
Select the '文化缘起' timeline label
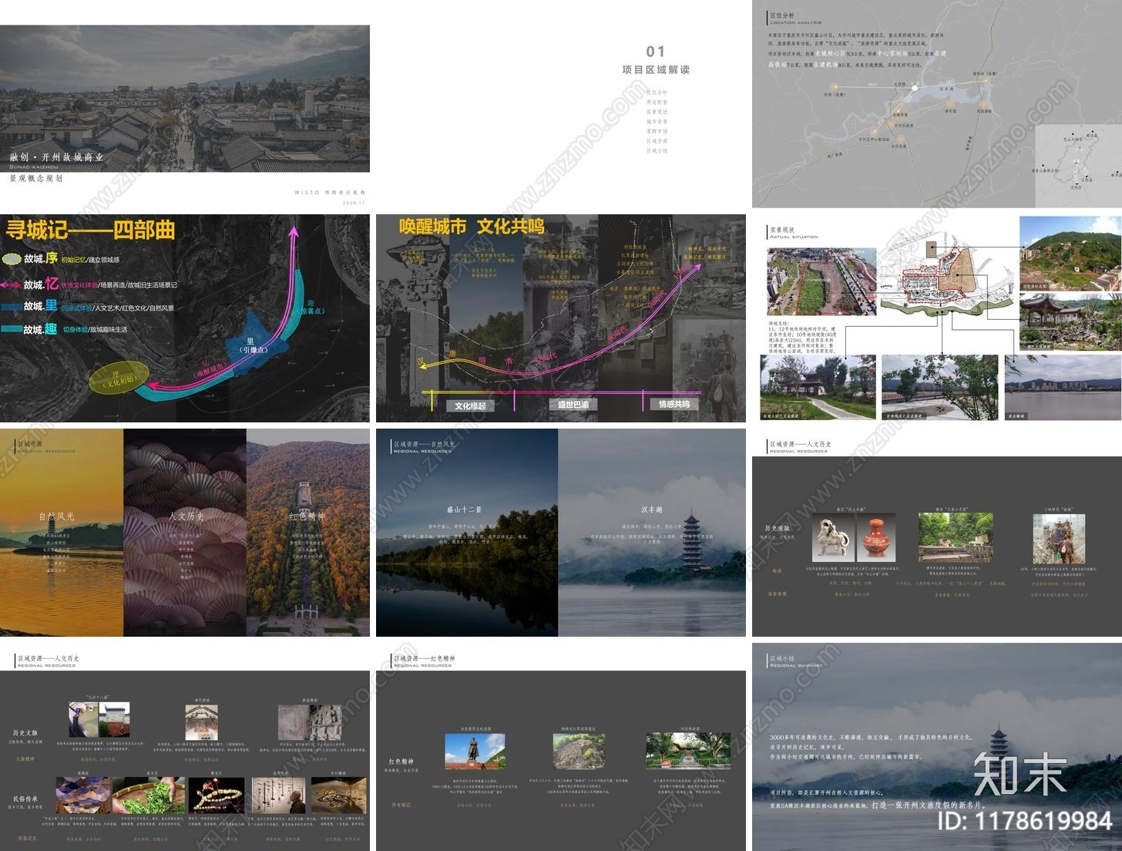pyautogui.click(x=470, y=405)
